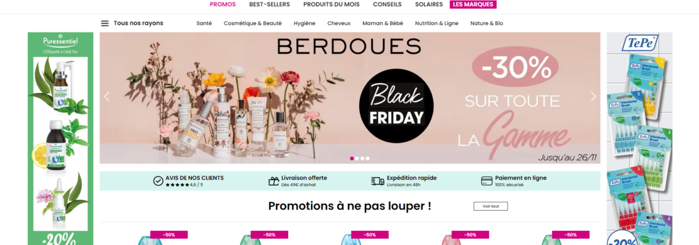This screenshot has width=699, height=245.
Task: Open the LES MARQUES tab
Action: tap(473, 4)
